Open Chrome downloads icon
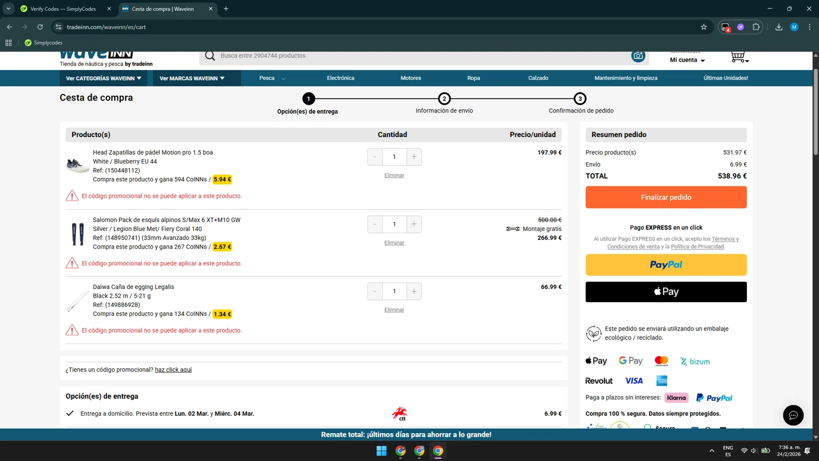Image resolution: width=819 pixels, height=461 pixels. 779,27
